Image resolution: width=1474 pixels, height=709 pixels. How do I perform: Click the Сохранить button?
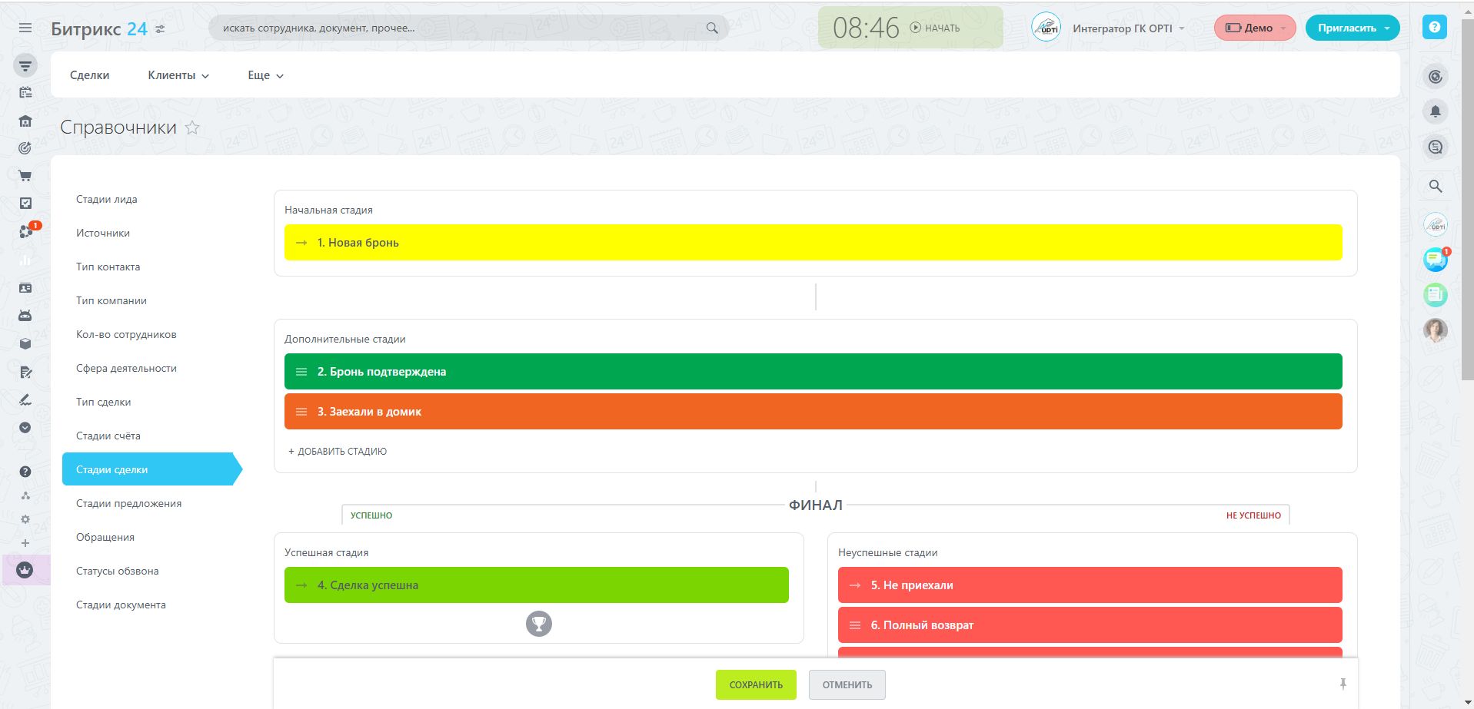click(x=756, y=684)
